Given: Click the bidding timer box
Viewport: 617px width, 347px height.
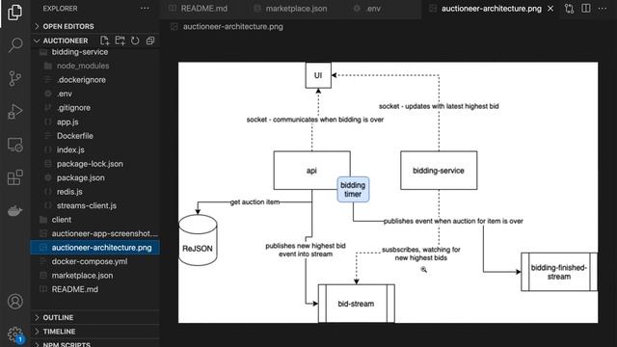Looking at the screenshot, I should tap(353, 189).
